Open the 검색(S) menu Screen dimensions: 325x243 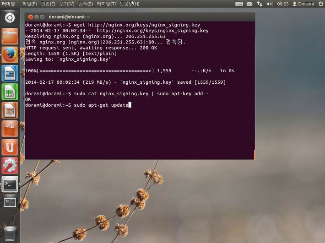point(86,4)
